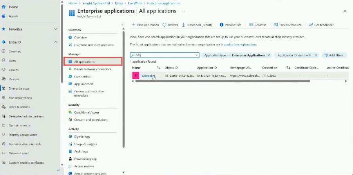This screenshot has height=175, width=353.
Task: Collapse the Entra ID section
Action: tap(56, 42)
